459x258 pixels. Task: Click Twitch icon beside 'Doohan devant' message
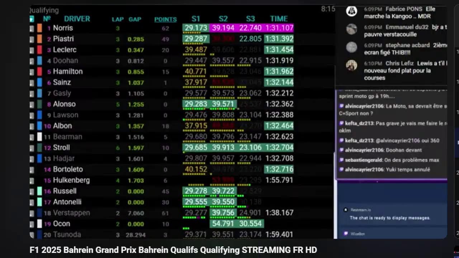click(341, 150)
